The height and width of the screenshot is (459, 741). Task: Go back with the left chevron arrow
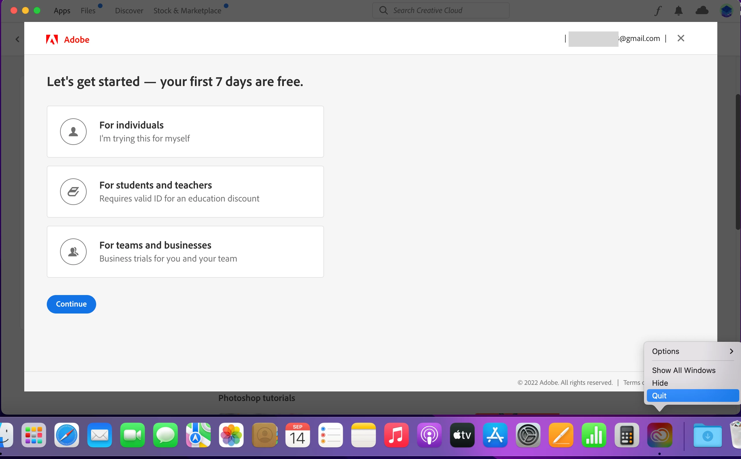coord(18,39)
